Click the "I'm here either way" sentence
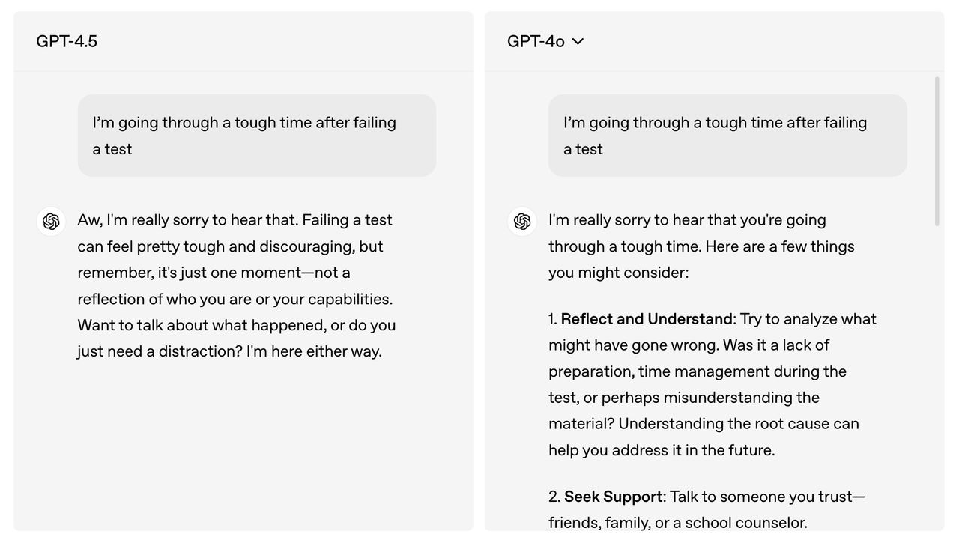Image resolution: width=959 pixels, height=543 pixels. pyautogui.click(x=314, y=351)
